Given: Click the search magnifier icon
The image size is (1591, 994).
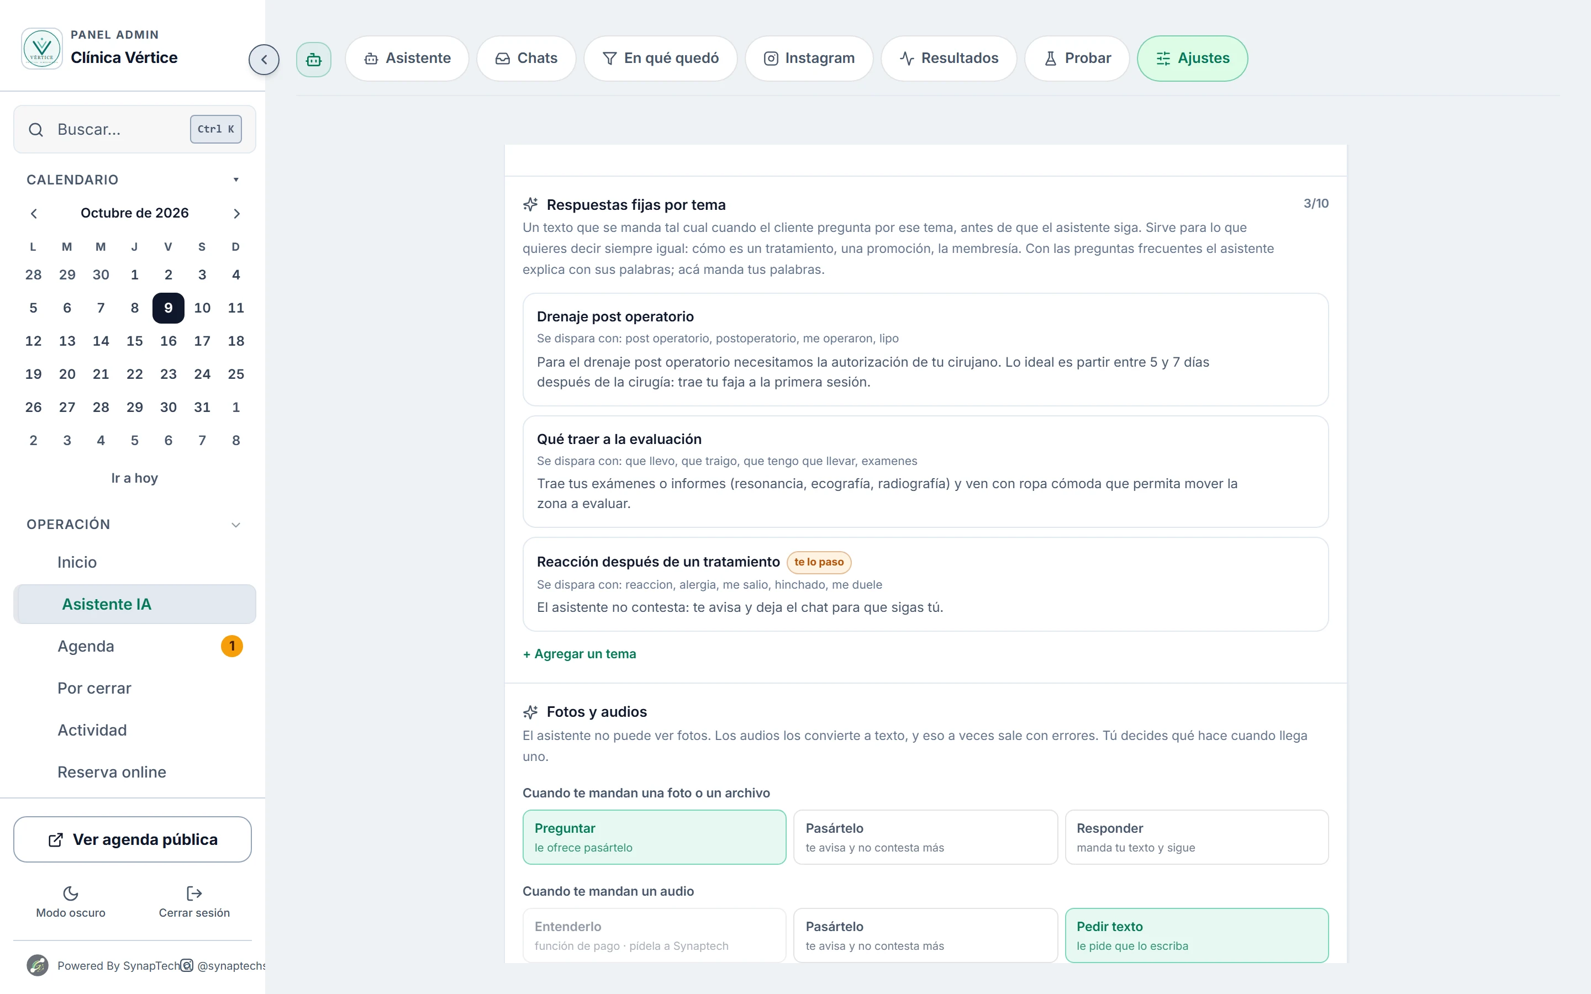Looking at the screenshot, I should [x=36, y=130].
